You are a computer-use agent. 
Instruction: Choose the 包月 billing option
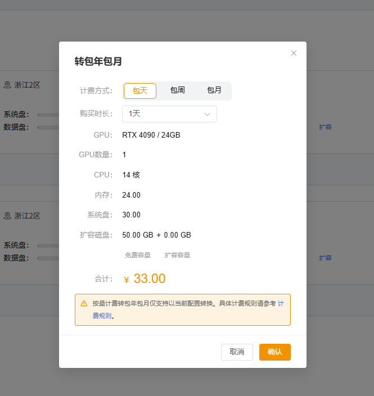(214, 90)
